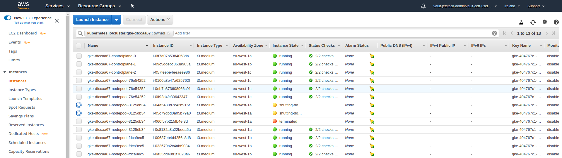Open Launch Templates in sidebar
The image size is (562, 158).
point(25,98)
